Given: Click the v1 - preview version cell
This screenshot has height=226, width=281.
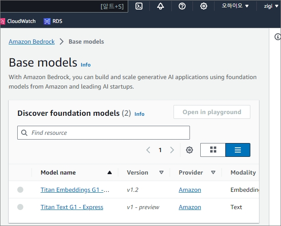Looking at the screenshot, I should point(143,207).
